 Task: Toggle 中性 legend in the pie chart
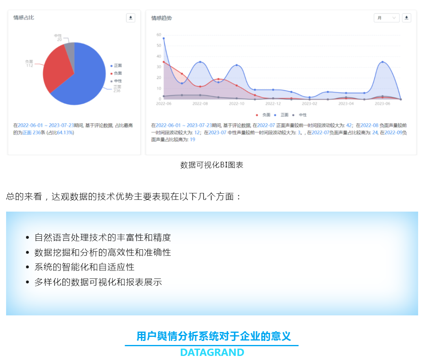point(117,81)
